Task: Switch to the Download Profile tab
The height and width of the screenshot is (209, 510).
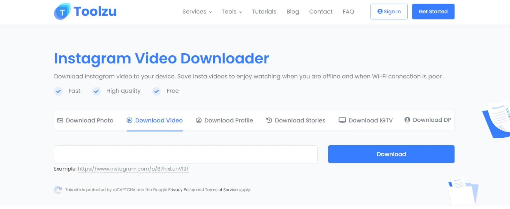Action: point(224,120)
